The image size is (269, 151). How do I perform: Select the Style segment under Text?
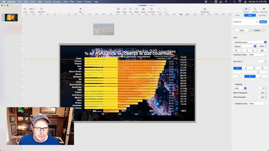point(242,30)
